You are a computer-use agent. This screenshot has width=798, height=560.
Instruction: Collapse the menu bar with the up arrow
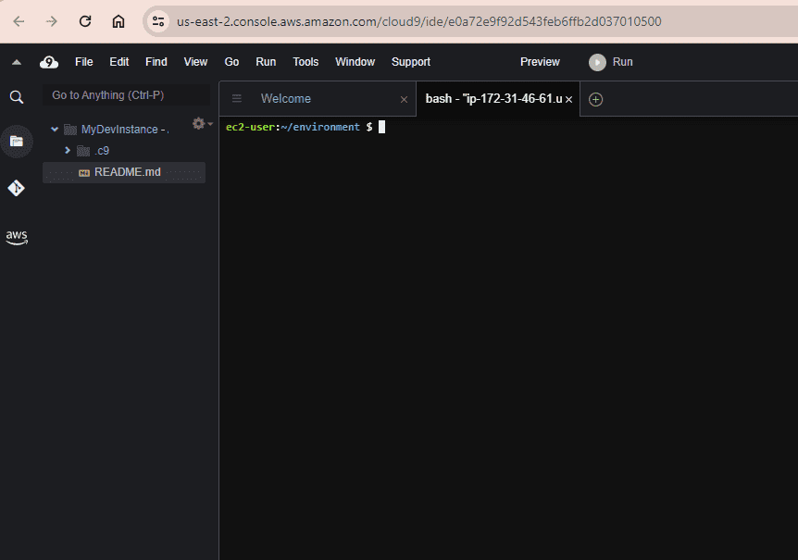click(x=17, y=62)
